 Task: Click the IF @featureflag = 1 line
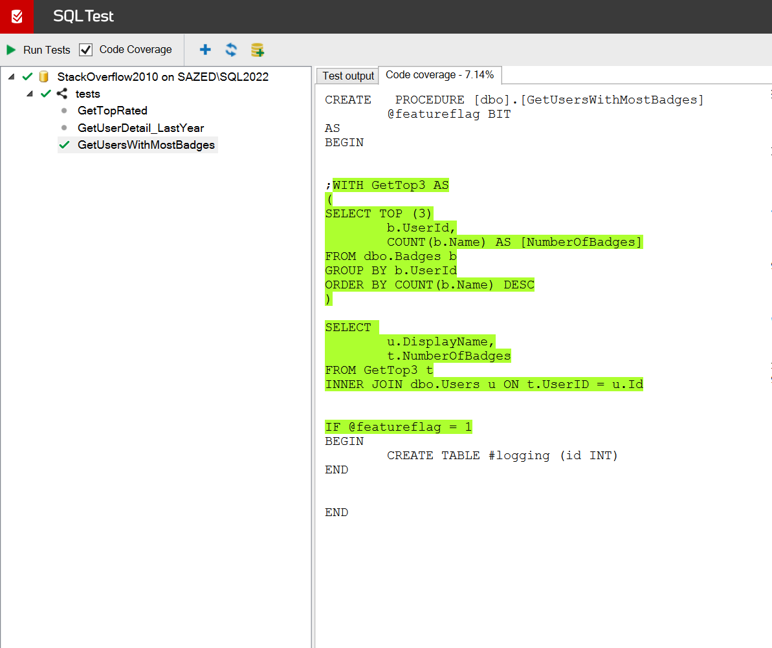[x=399, y=427]
